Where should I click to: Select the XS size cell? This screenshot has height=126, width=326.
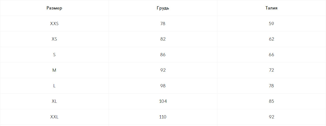[54, 39]
